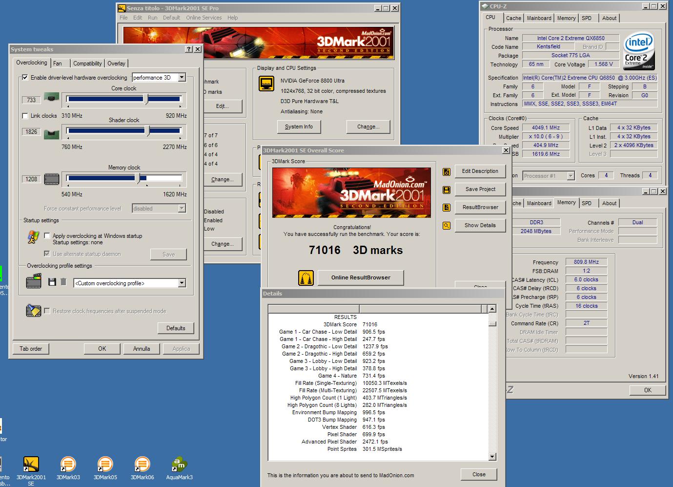Launch 3DMark06 desktop icon
673x487 pixels.
click(x=142, y=465)
